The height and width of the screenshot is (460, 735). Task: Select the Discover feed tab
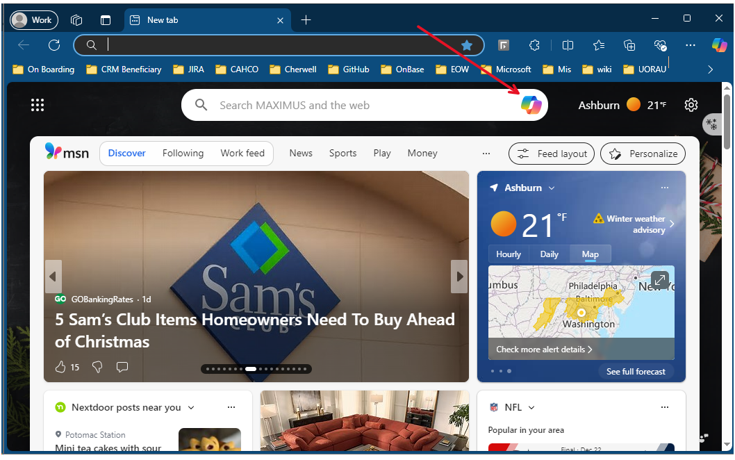click(x=126, y=154)
